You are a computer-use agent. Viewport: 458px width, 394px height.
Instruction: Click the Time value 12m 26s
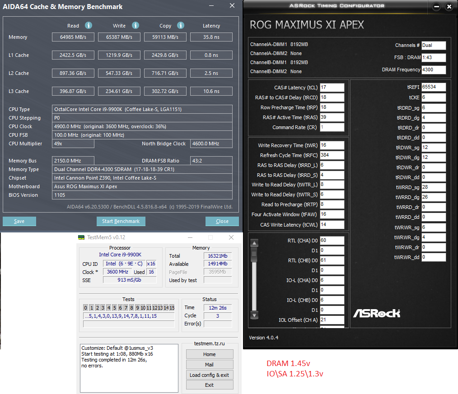point(218,308)
